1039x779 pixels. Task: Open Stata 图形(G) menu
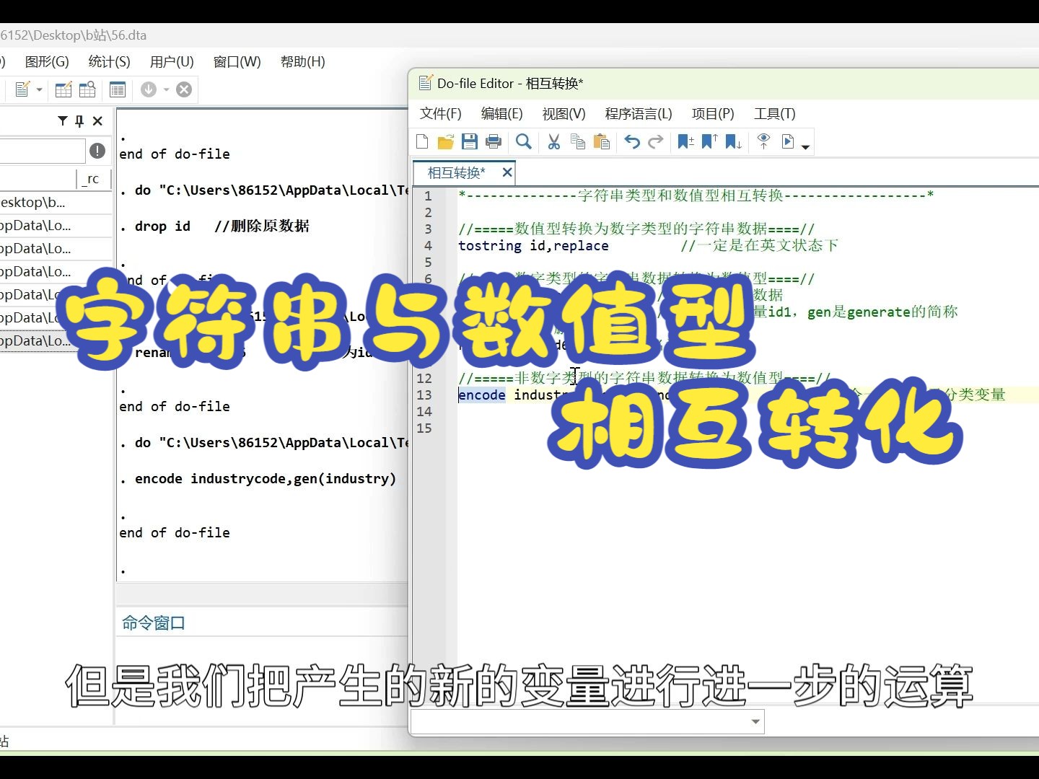click(x=47, y=61)
